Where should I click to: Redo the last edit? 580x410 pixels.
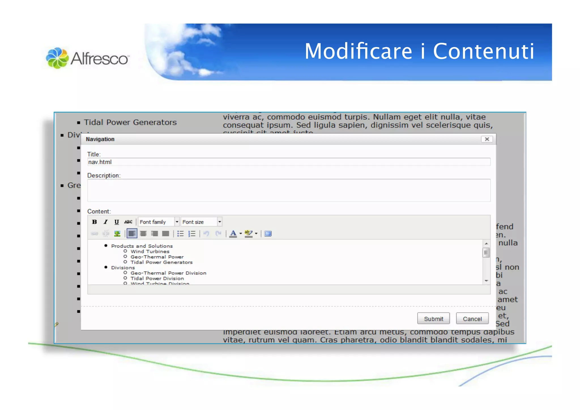coord(218,233)
